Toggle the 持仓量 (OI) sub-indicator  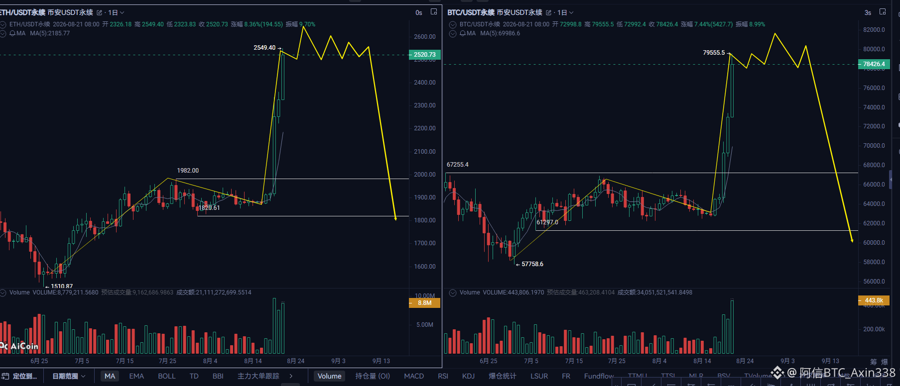click(x=373, y=376)
